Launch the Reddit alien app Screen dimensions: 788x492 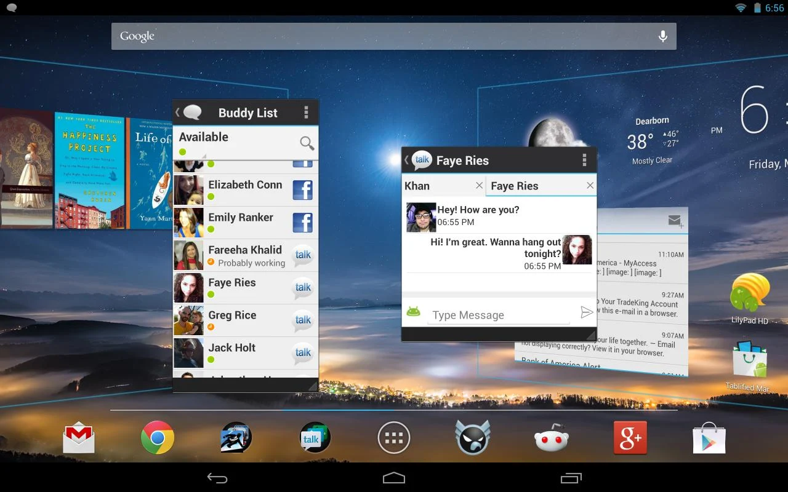(x=552, y=438)
